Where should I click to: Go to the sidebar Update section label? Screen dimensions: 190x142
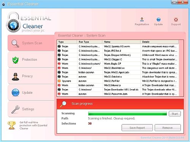coord(27,93)
